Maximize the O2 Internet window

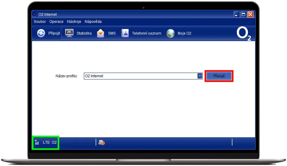click(x=244, y=15)
